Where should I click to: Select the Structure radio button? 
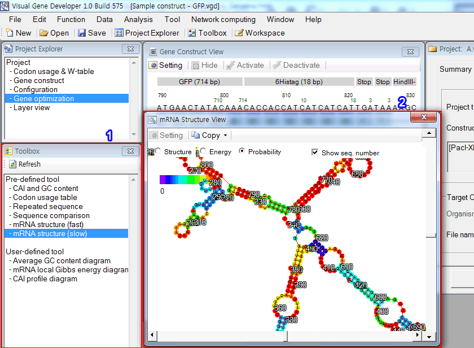[158, 152]
